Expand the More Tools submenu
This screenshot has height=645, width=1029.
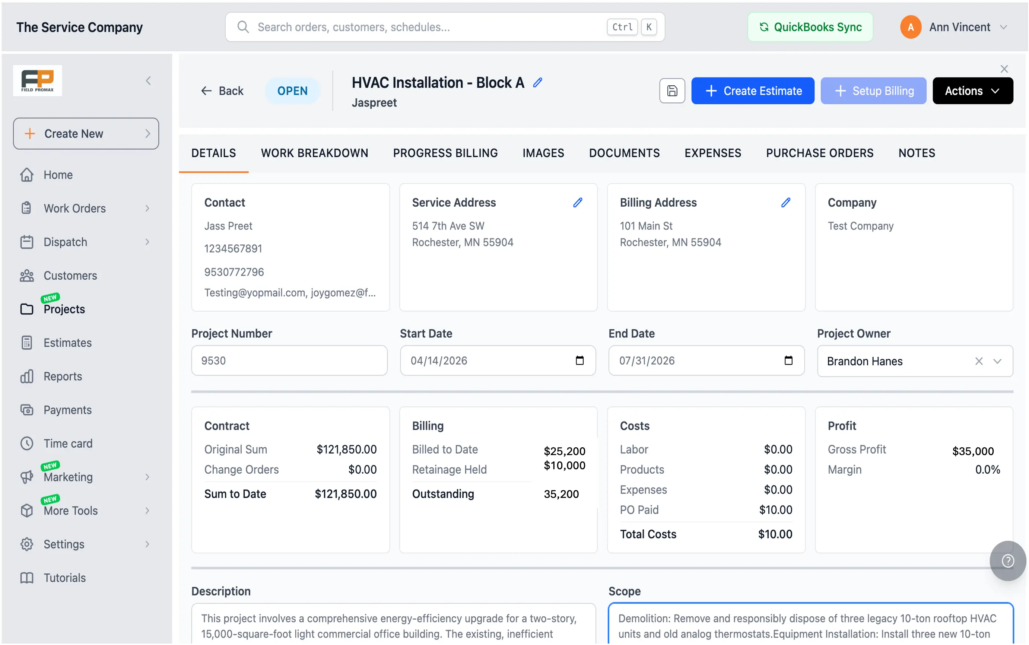pyautogui.click(x=147, y=510)
